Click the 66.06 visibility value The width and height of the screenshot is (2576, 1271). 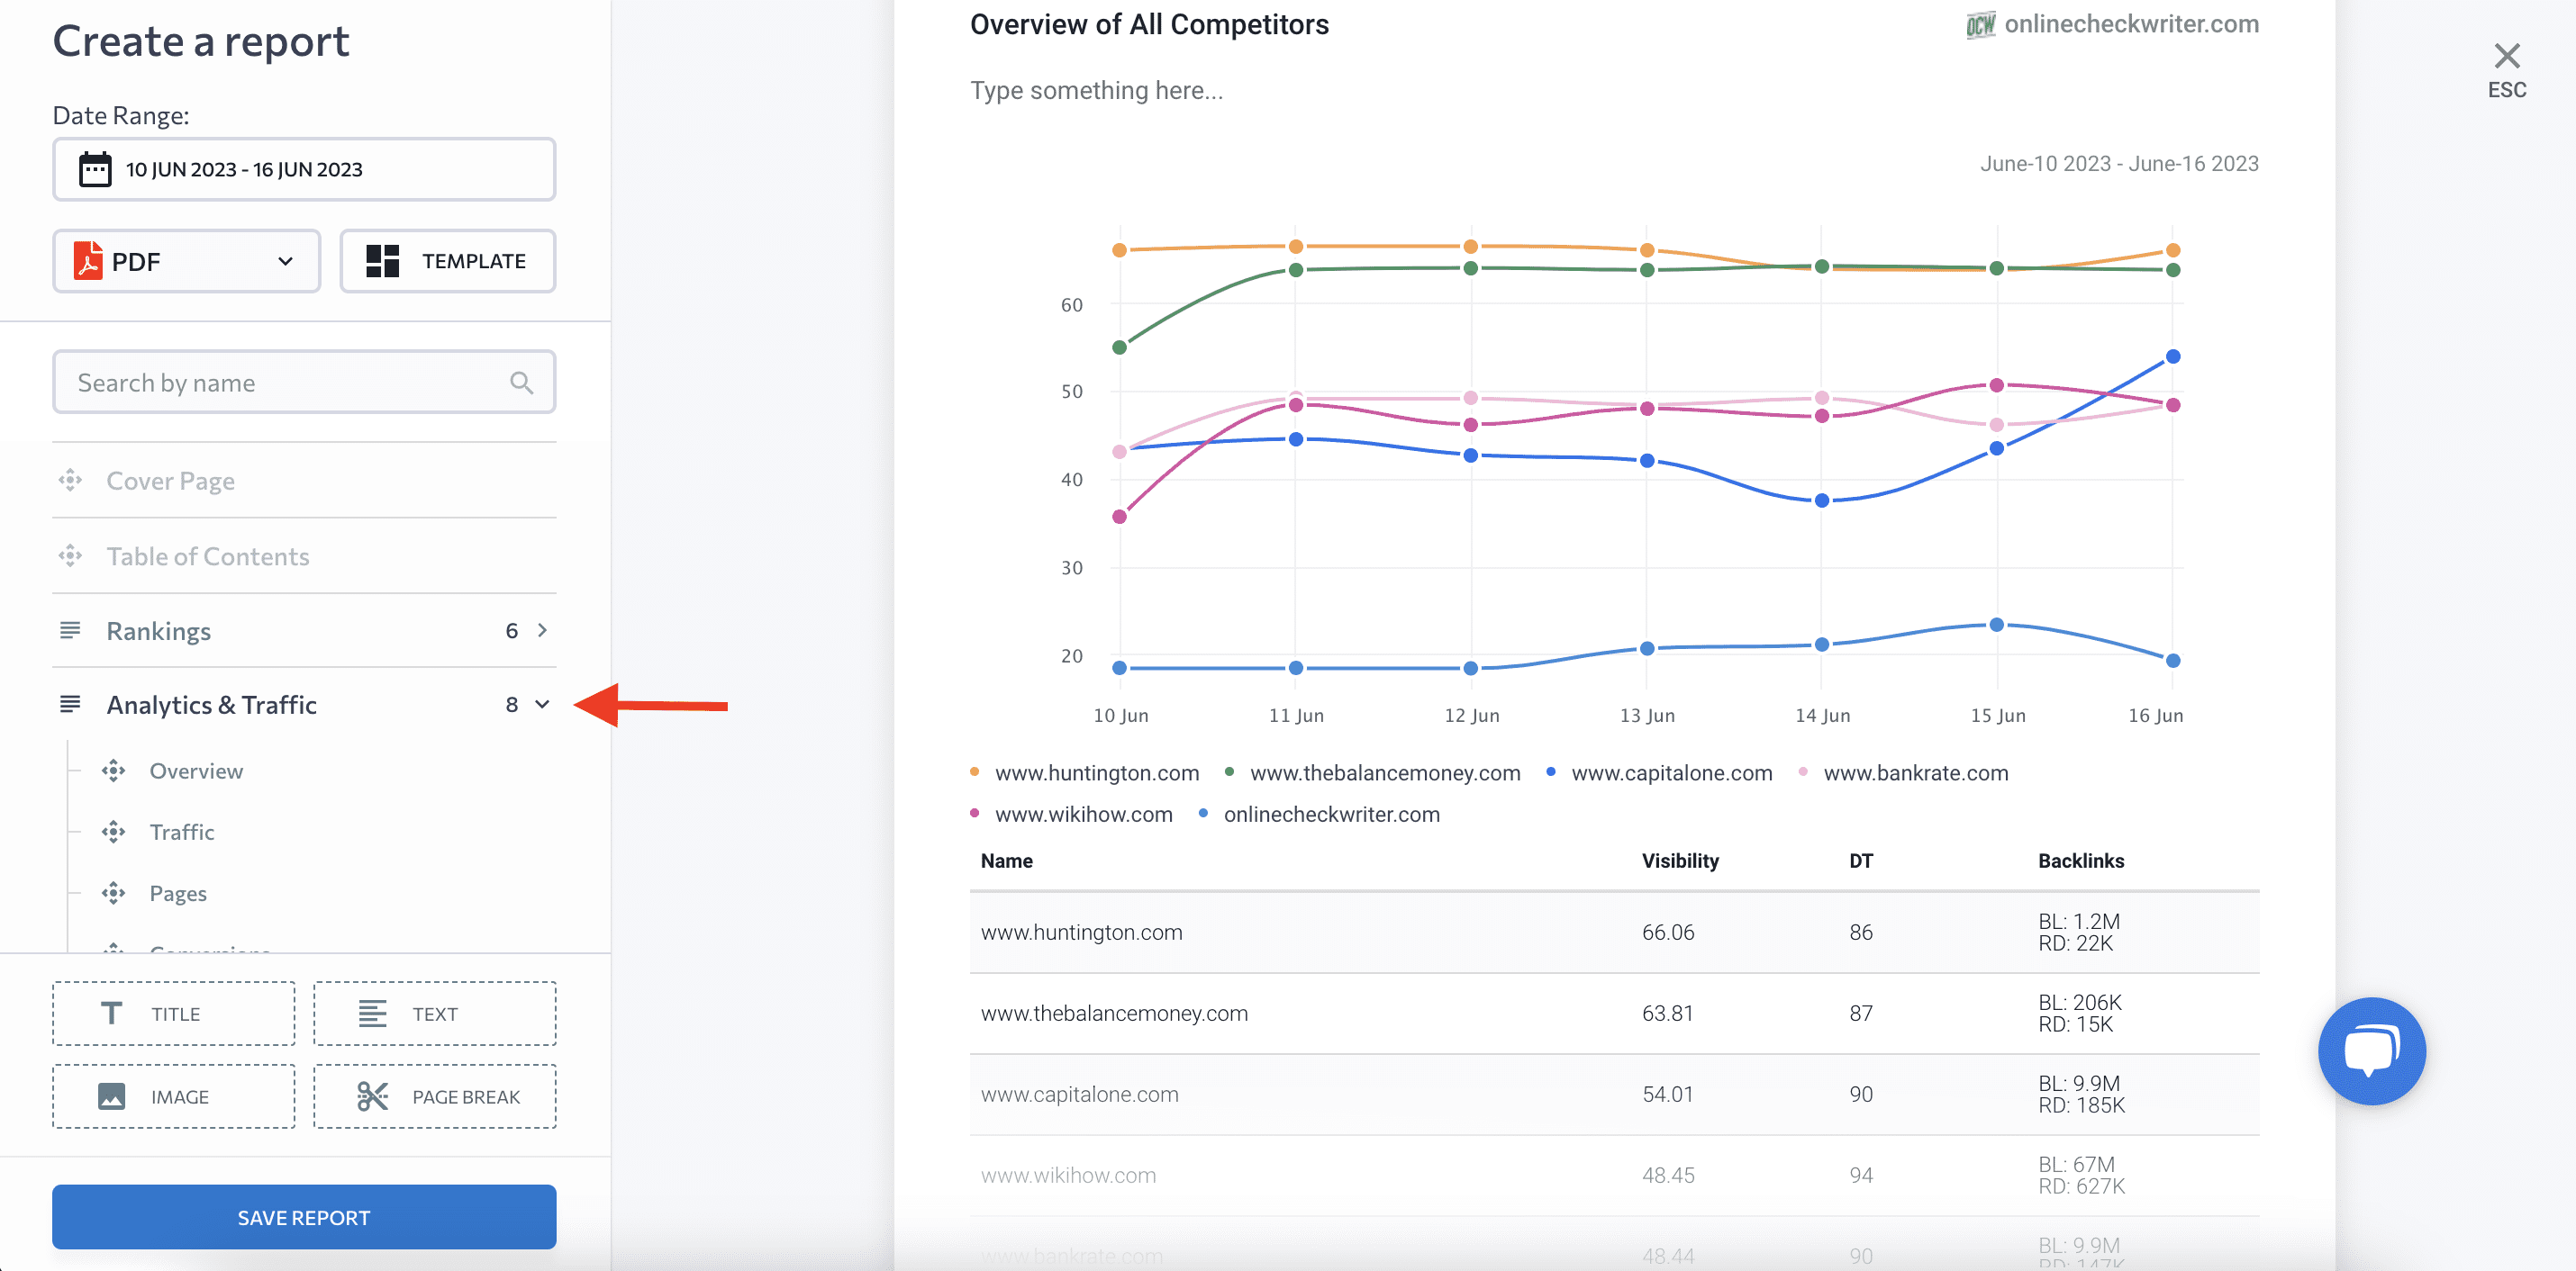pyautogui.click(x=1668, y=933)
